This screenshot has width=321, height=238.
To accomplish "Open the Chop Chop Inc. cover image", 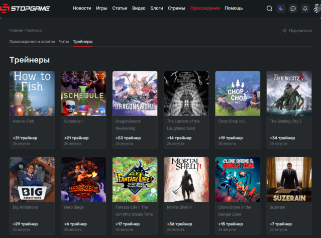I will pyautogui.click(x=238, y=93).
